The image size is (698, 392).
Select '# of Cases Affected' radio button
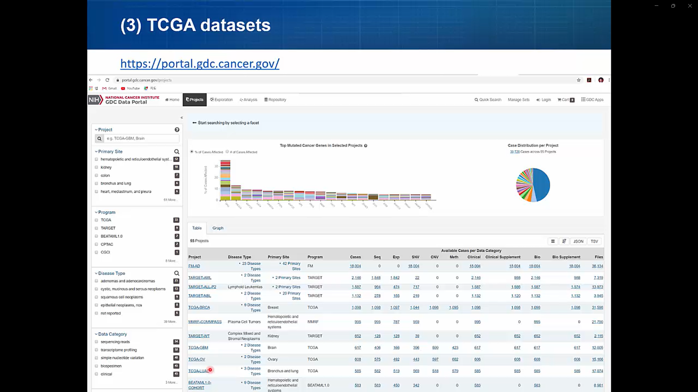tap(227, 152)
